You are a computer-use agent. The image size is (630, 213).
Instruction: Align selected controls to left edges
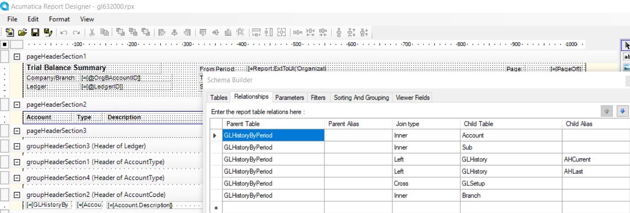pos(162,32)
